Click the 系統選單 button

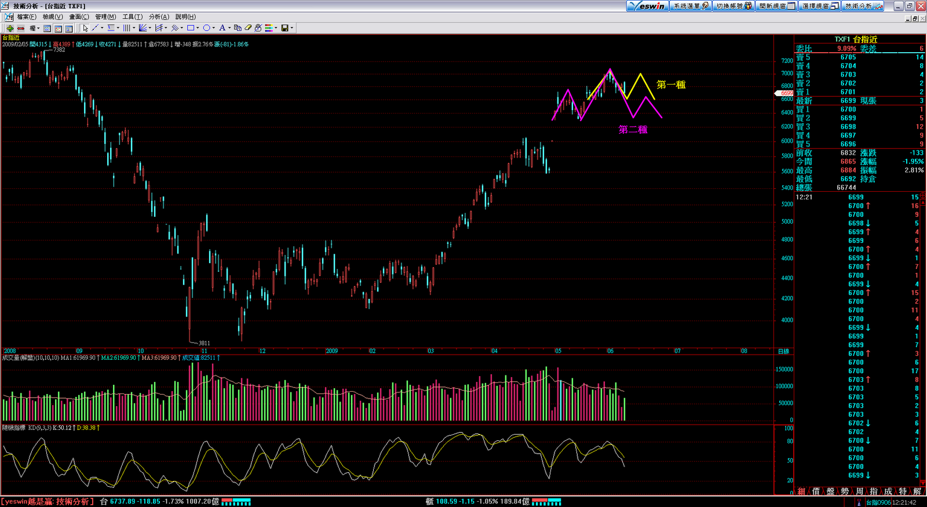(x=690, y=6)
